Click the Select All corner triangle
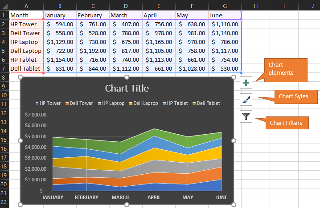Viewport: 320px width, 208px height. pyautogui.click(x=4, y=6)
